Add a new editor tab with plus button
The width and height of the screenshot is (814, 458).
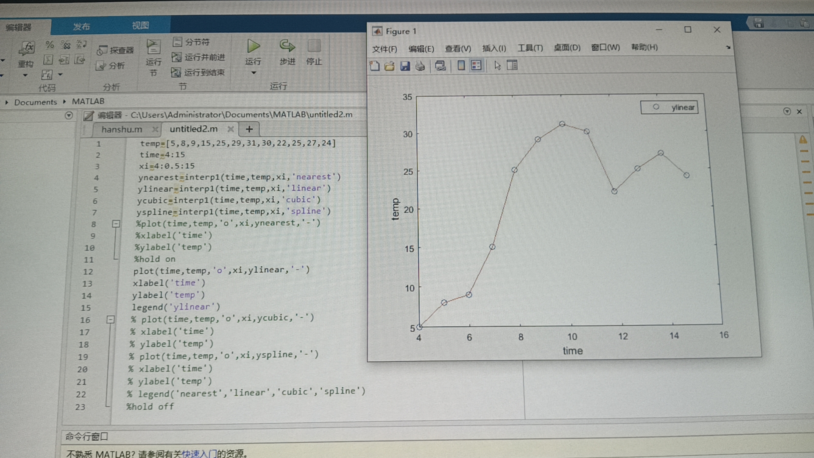[x=249, y=129]
